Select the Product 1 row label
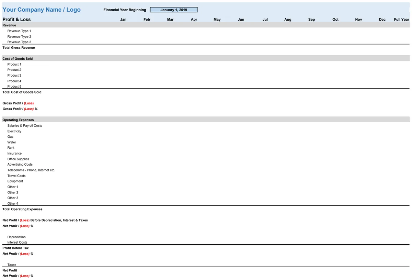This screenshot has width=412, height=280. pyautogui.click(x=14, y=64)
